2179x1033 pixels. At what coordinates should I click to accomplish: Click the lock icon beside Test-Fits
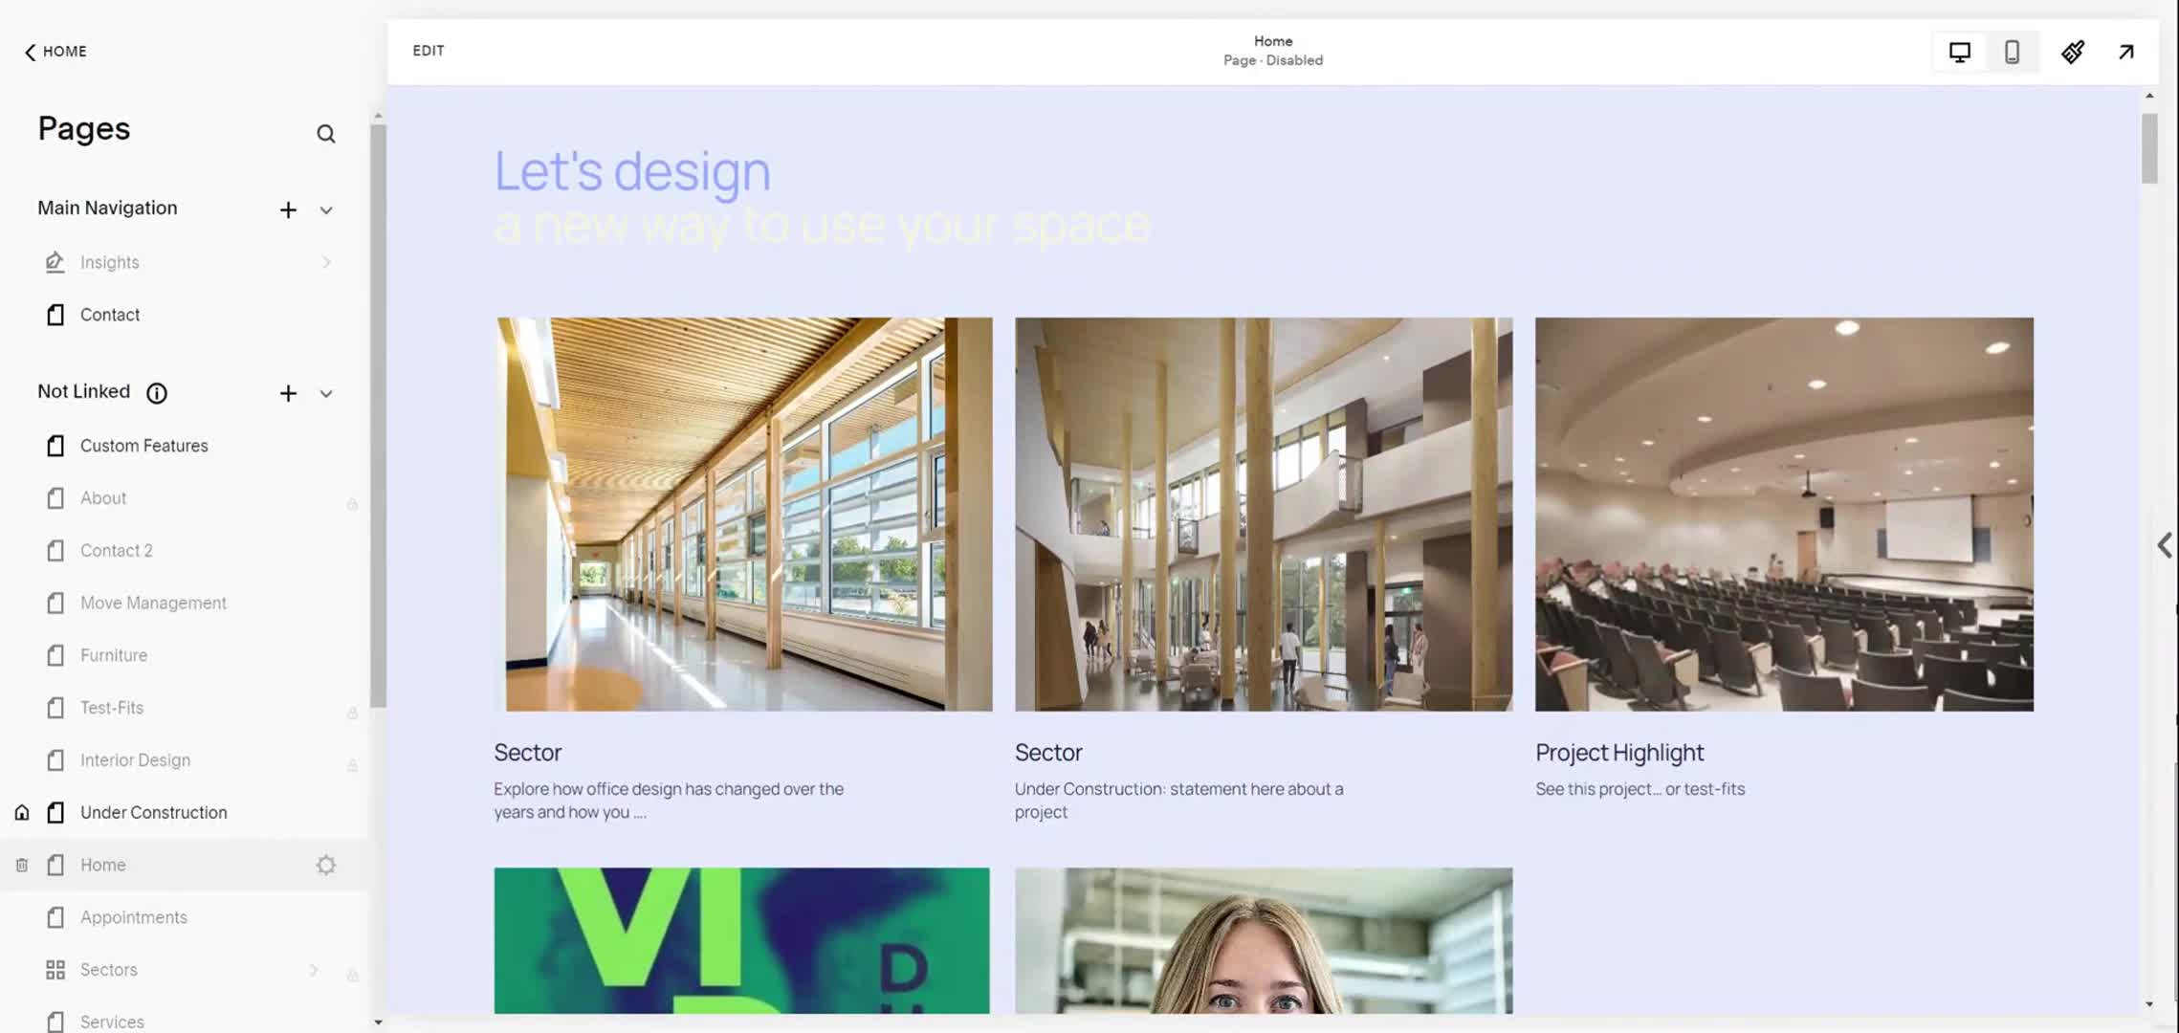point(352,714)
